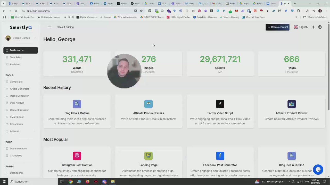Expand the hidden bookmarks chevron
Screen dimensions: 330x185
[x=296, y=17]
